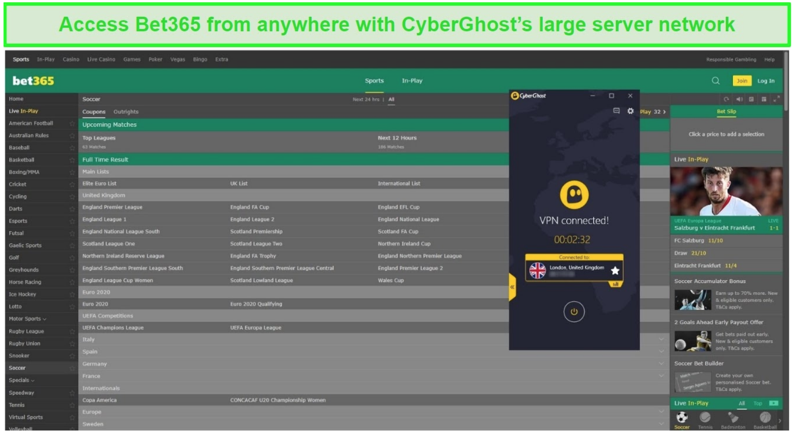794x434 pixels.
Task: Select In-Play in green header
Action: point(412,81)
